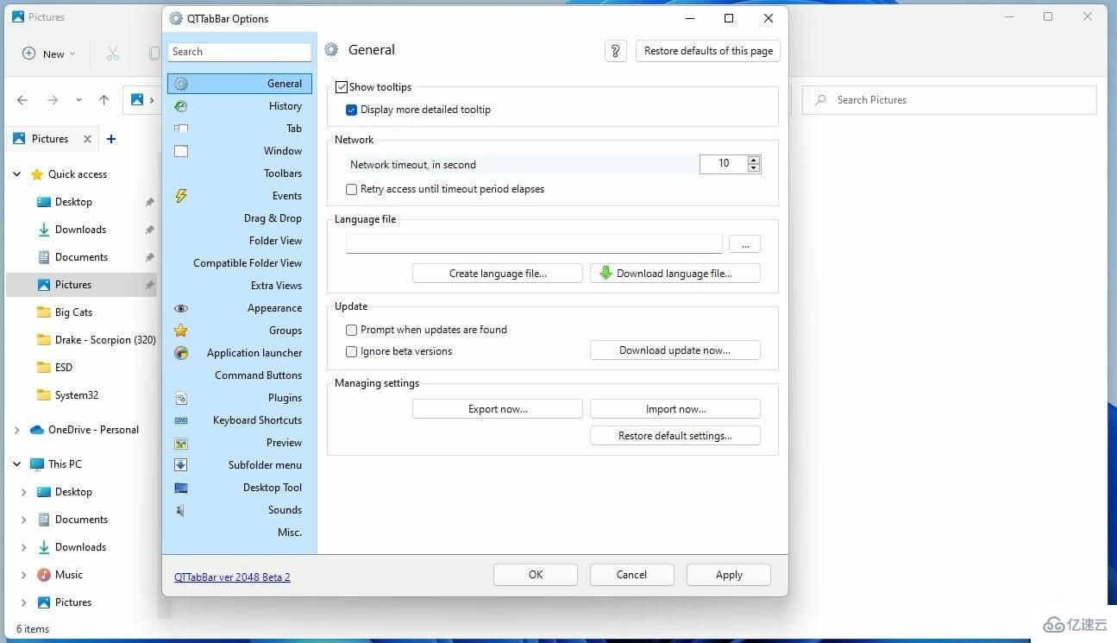Check Ignore beta versions
Viewport: 1117px width, 643px height.
click(x=352, y=351)
